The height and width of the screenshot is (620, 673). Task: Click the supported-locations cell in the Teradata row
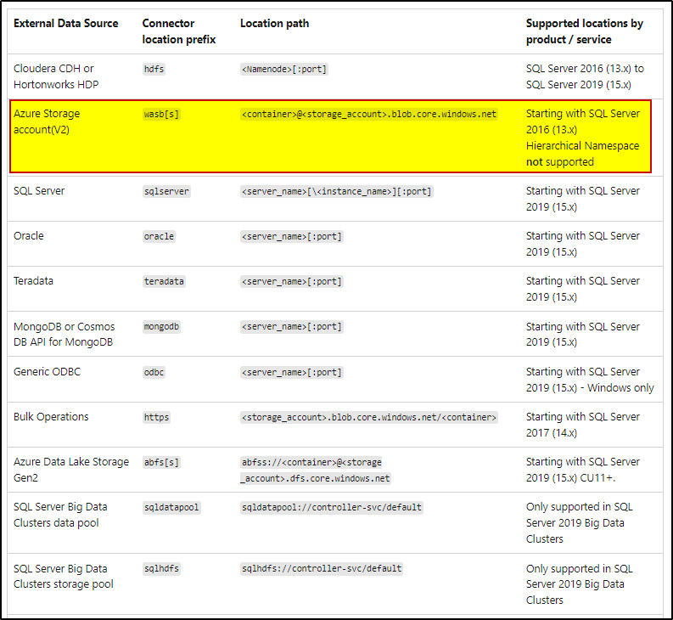582,289
